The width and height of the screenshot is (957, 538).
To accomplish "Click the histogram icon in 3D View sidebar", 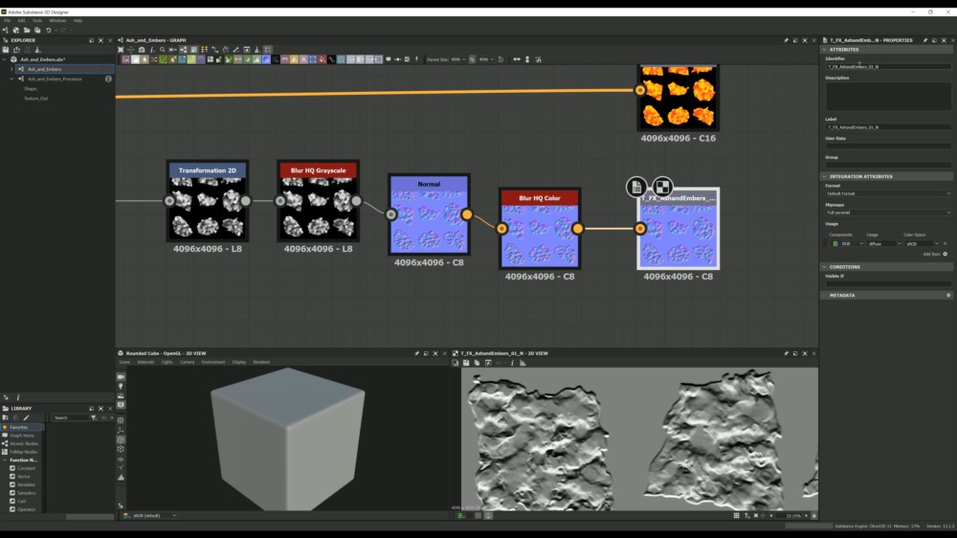I will 121,477.
